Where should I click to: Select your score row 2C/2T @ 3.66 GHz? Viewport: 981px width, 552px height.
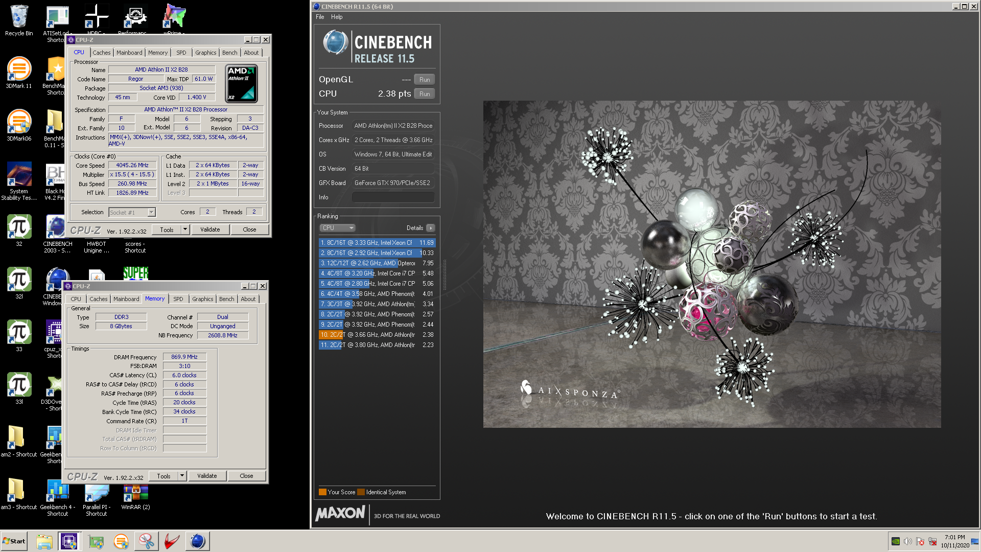377,335
